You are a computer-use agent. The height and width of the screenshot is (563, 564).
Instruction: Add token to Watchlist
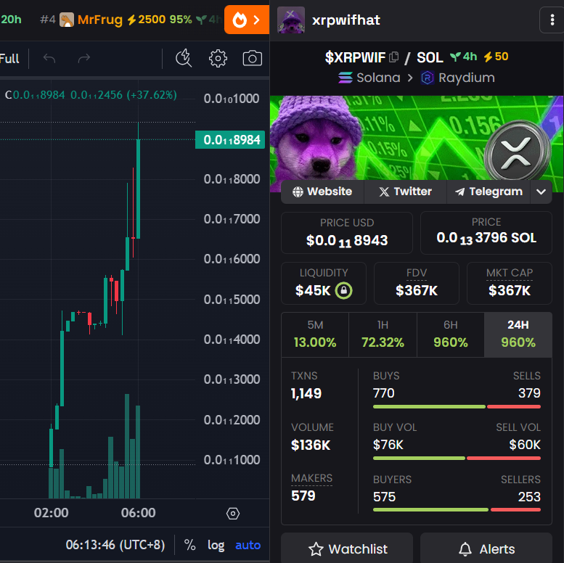coord(347,548)
